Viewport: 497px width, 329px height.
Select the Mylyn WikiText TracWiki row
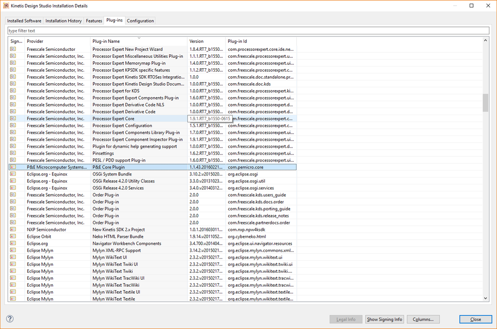[152, 285]
